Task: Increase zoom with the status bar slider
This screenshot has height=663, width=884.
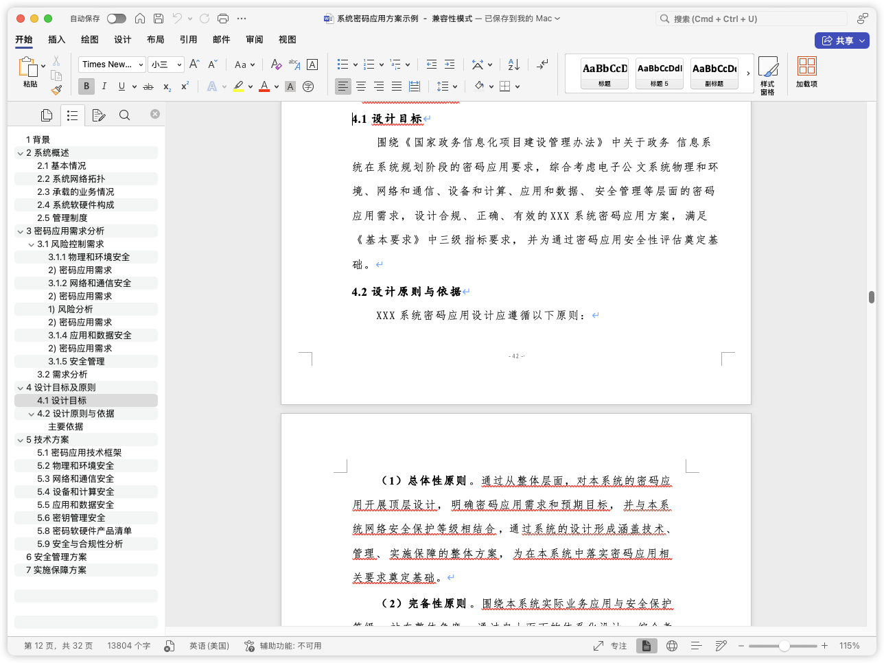Action: point(824,645)
